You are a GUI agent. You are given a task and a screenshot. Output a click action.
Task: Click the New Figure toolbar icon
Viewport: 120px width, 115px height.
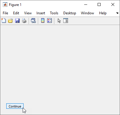point(4,21)
